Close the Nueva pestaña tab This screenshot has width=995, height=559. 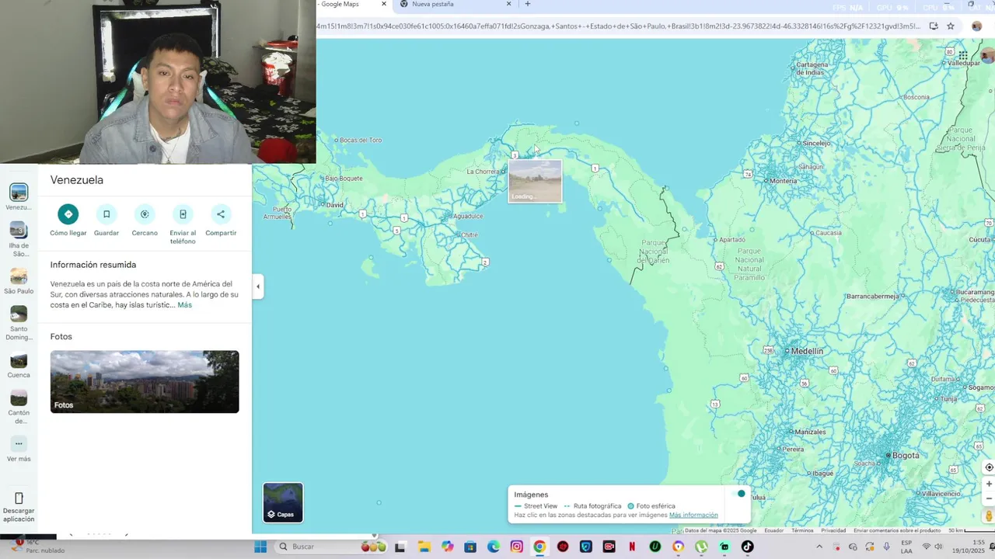pos(509,4)
